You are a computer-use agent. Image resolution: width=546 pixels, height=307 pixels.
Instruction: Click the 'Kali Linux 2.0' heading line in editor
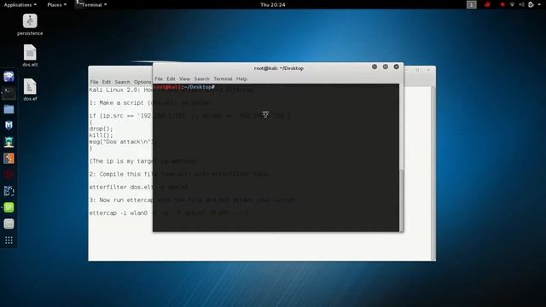[x=121, y=90]
